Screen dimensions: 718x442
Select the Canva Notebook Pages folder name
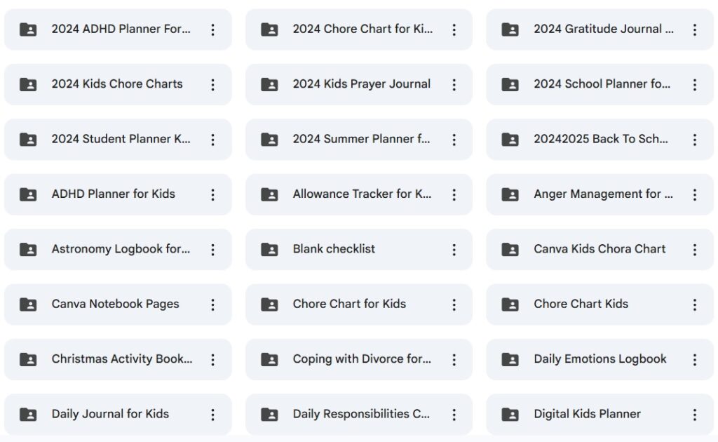point(116,304)
